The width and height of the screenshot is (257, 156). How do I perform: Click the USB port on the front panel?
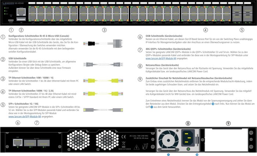click(x=21, y=19)
